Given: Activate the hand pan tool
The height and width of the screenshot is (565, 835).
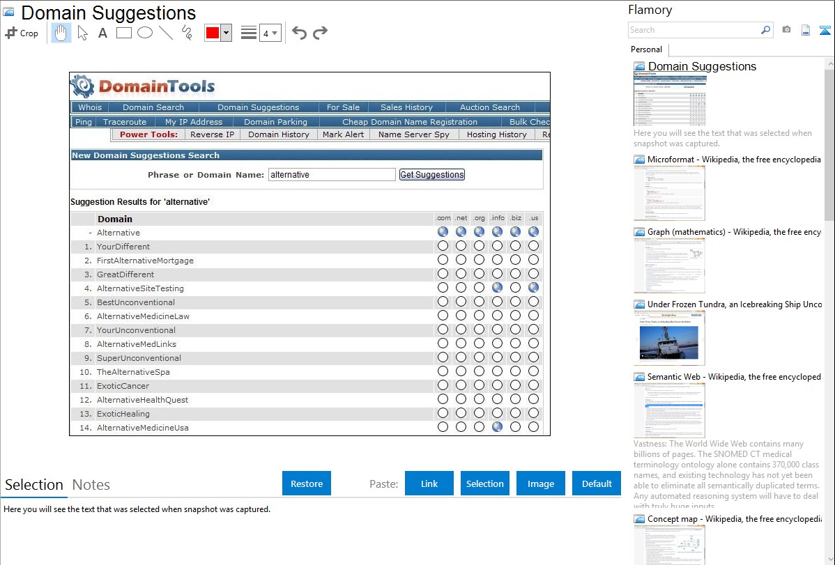Looking at the screenshot, I should [61, 33].
